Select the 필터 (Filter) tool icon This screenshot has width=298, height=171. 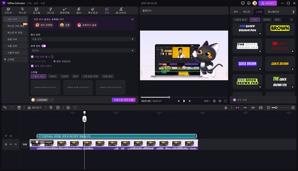(79, 10)
